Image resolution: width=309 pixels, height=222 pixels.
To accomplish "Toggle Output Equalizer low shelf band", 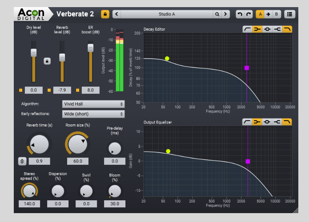I will 257,122.
